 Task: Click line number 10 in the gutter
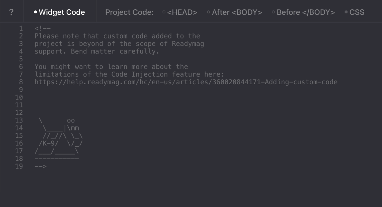19,98
